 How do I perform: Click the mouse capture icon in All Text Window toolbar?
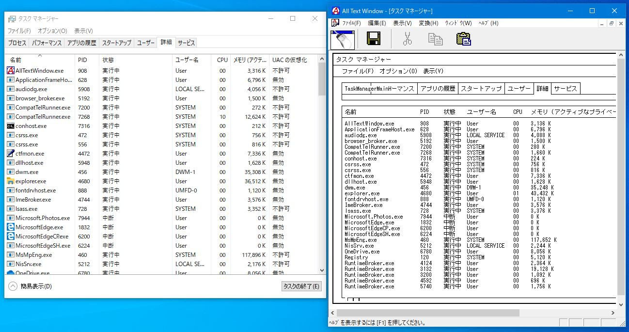click(343, 39)
